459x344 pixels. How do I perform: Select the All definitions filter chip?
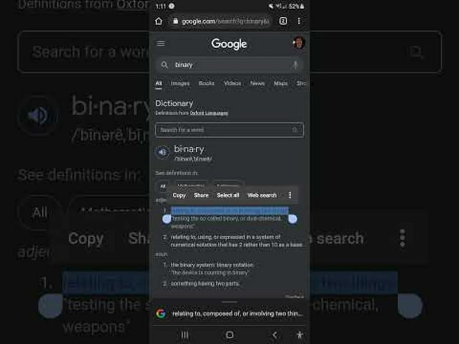[x=163, y=186]
